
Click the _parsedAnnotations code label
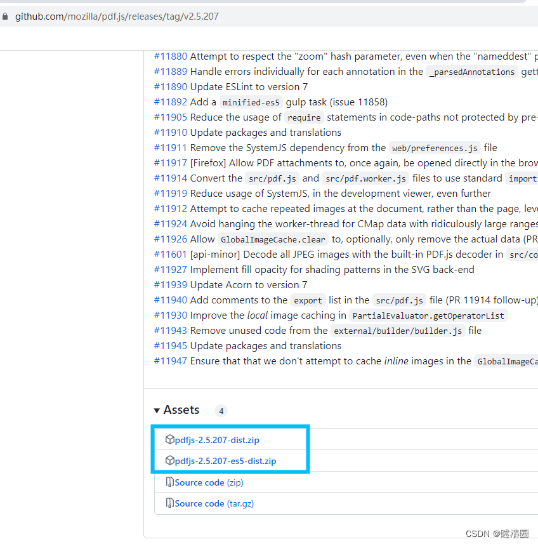tap(472, 72)
